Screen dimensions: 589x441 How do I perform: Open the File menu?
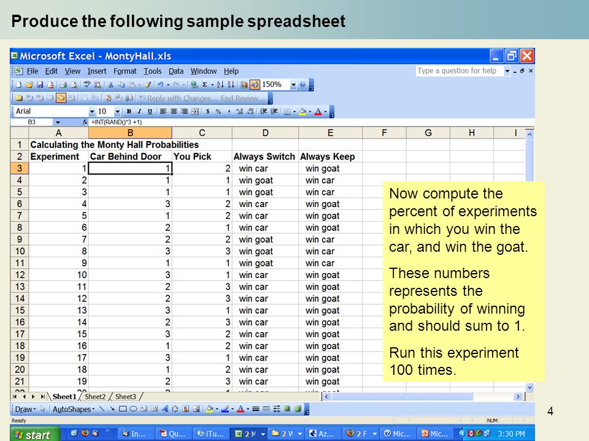(33, 71)
